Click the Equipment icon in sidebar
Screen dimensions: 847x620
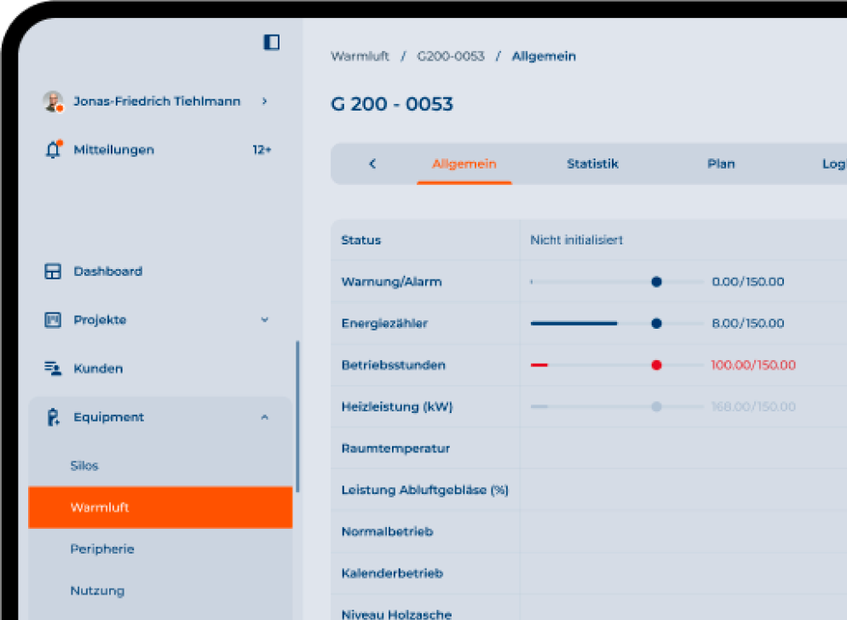pos(53,417)
